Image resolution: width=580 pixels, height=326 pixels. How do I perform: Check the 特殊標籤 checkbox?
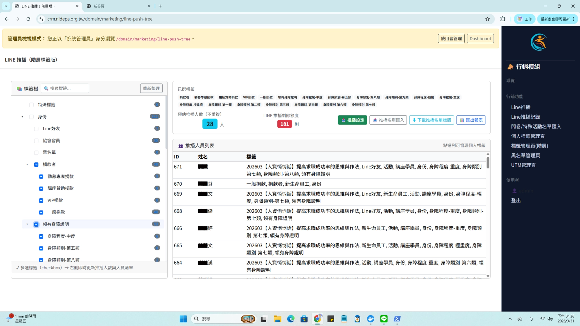pos(31,105)
